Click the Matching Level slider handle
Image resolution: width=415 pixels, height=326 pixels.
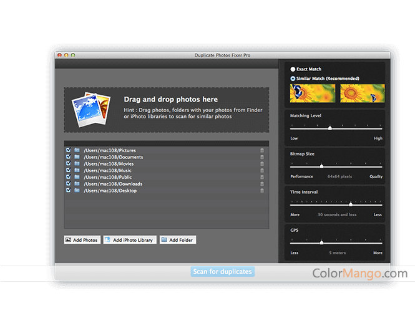point(330,128)
